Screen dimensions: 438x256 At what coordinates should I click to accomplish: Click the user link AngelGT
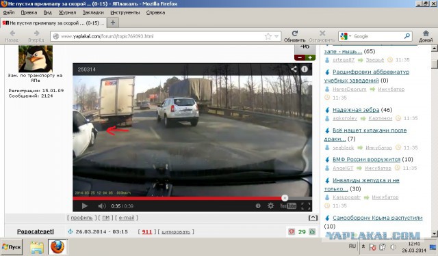click(x=343, y=168)
